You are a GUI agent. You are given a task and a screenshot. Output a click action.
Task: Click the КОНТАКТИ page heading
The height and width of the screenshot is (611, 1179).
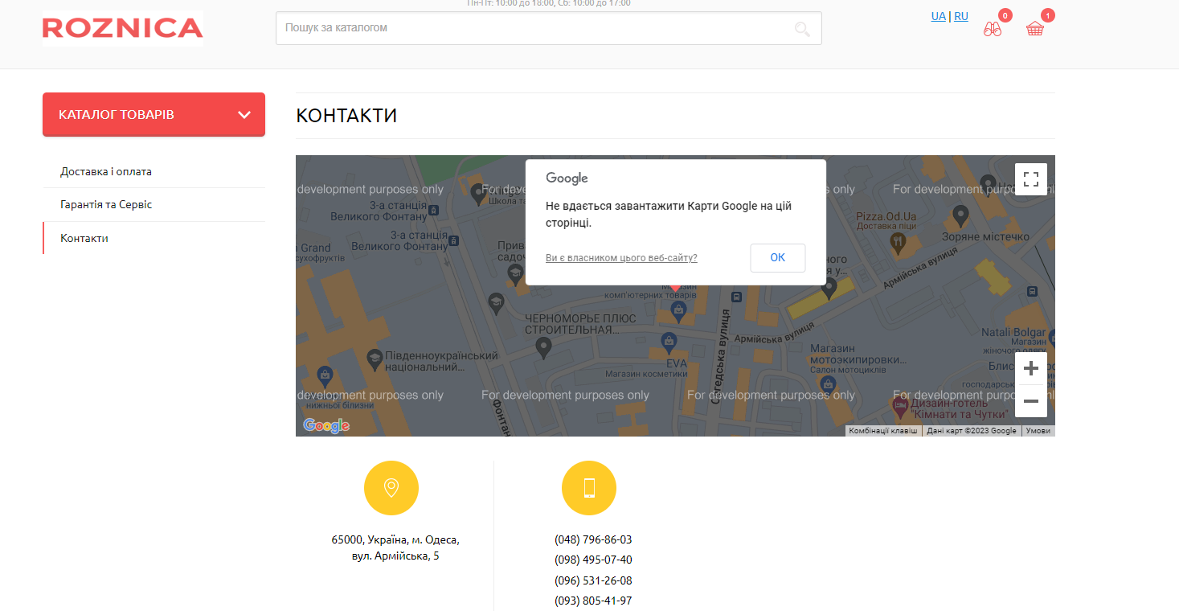coord(346,116)
